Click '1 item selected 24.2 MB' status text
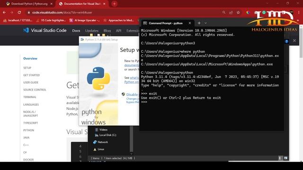 point(118,158)
